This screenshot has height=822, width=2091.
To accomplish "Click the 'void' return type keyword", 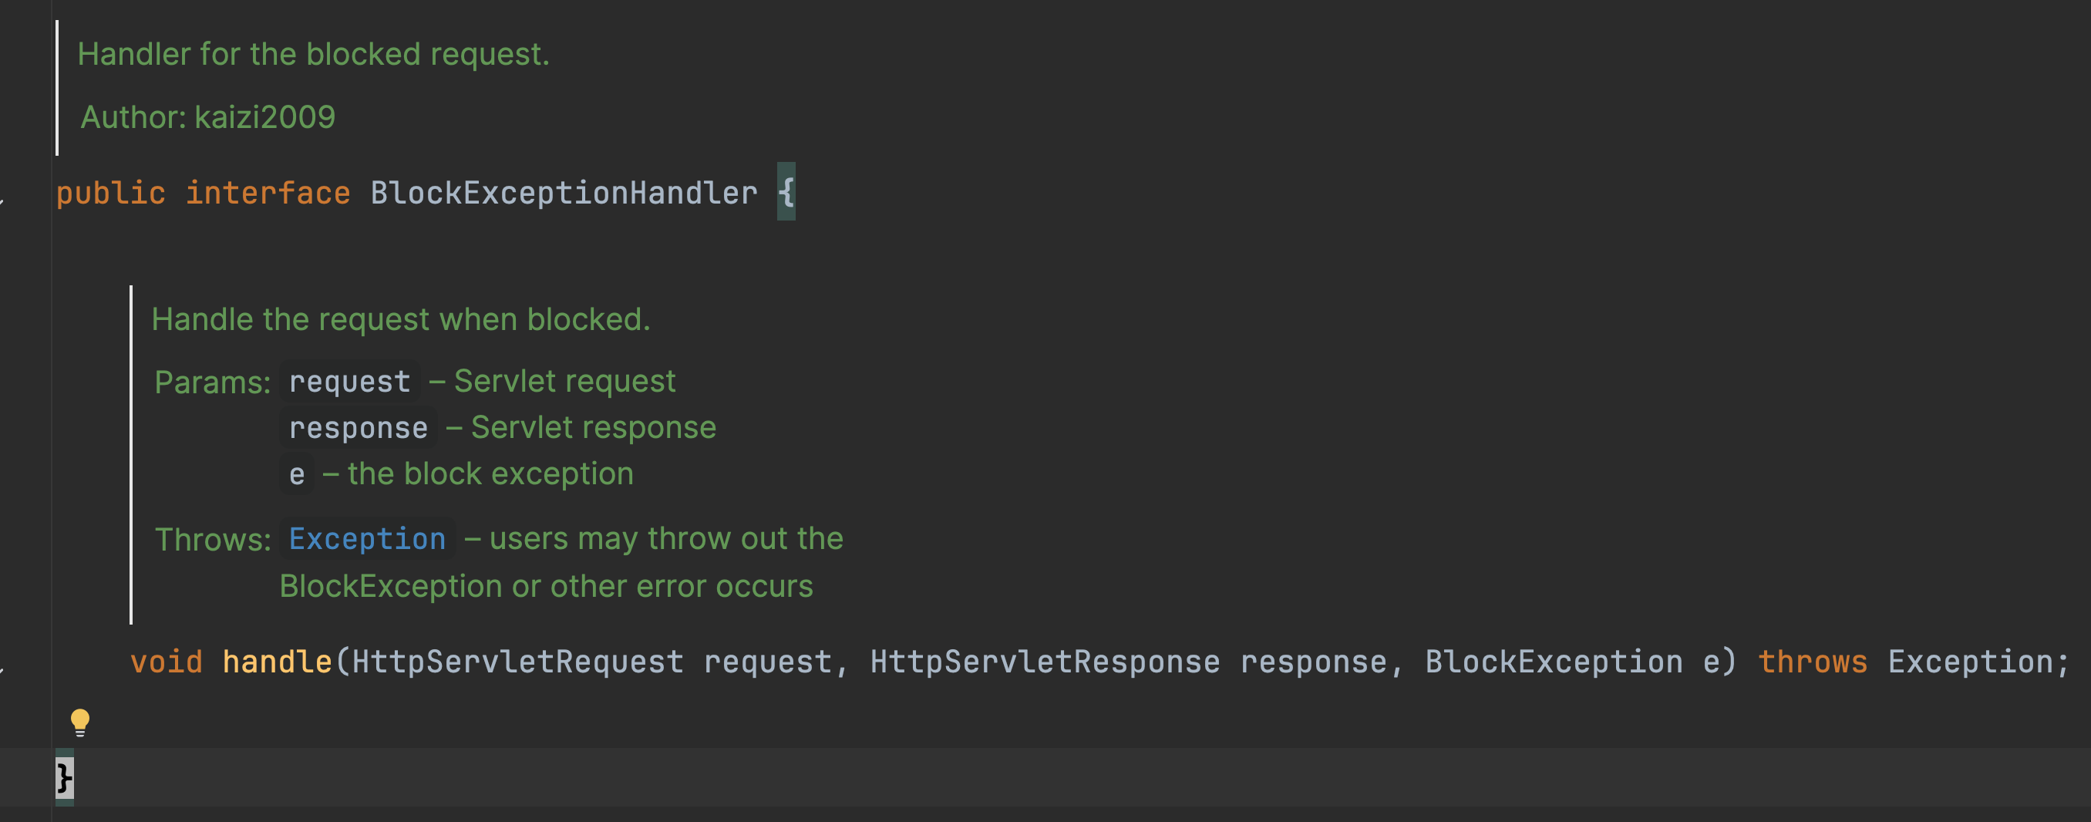I will [x=167, y=662].
